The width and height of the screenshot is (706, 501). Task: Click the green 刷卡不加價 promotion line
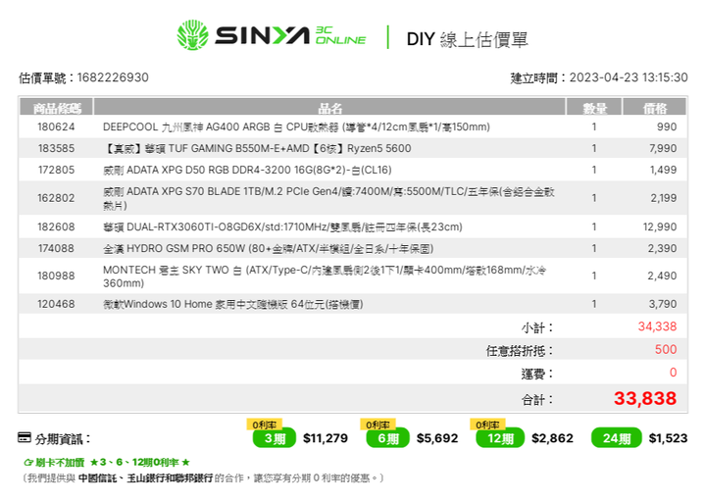pyautogui.click(x=107, y=463)
